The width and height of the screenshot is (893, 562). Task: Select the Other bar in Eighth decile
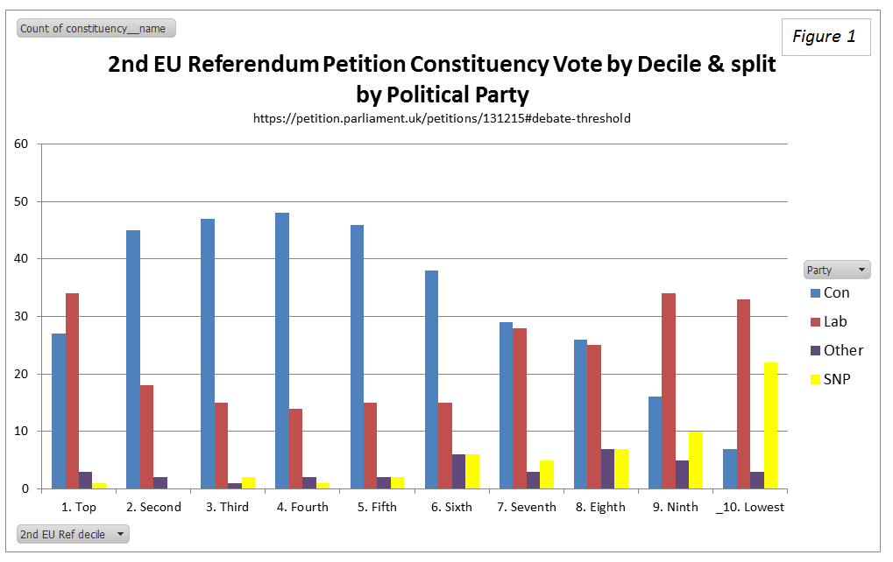[x=607, y=468]
